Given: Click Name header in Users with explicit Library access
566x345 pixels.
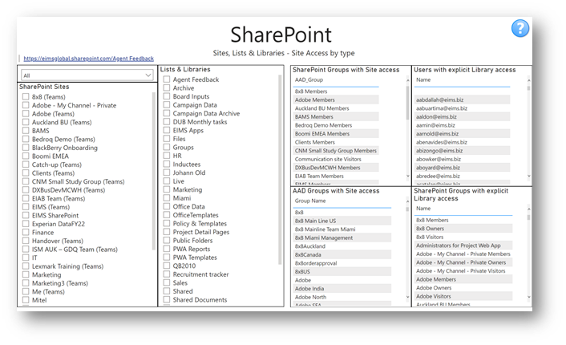Looking at the screenshot, I should coord(423,80).
